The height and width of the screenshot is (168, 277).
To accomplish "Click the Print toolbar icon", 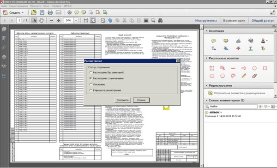I will tap(50, 12).
